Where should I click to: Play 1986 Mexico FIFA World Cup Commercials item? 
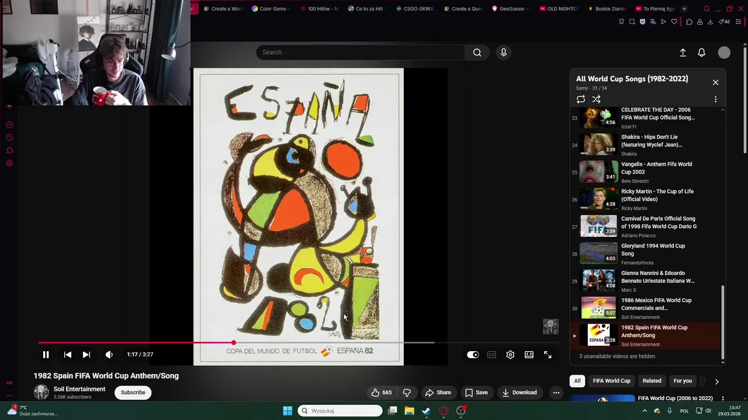[x=645, y=308]
